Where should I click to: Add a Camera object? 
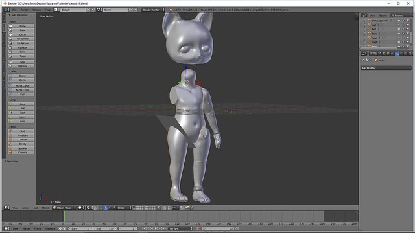point(21,153)
